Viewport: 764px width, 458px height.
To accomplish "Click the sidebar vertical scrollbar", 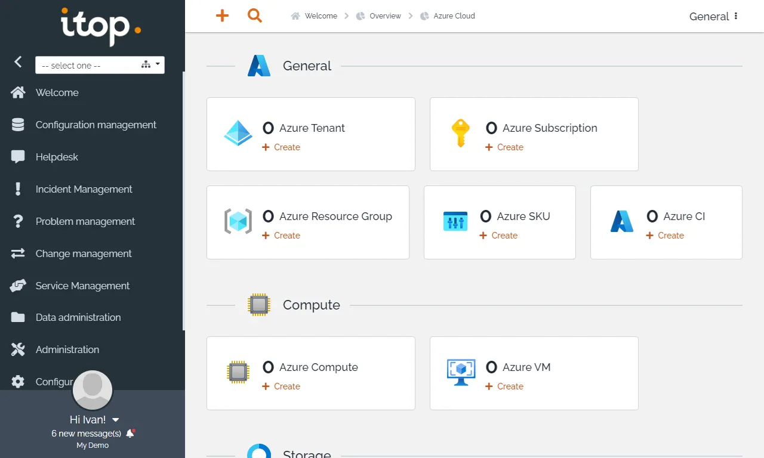I will click(183, 201).
